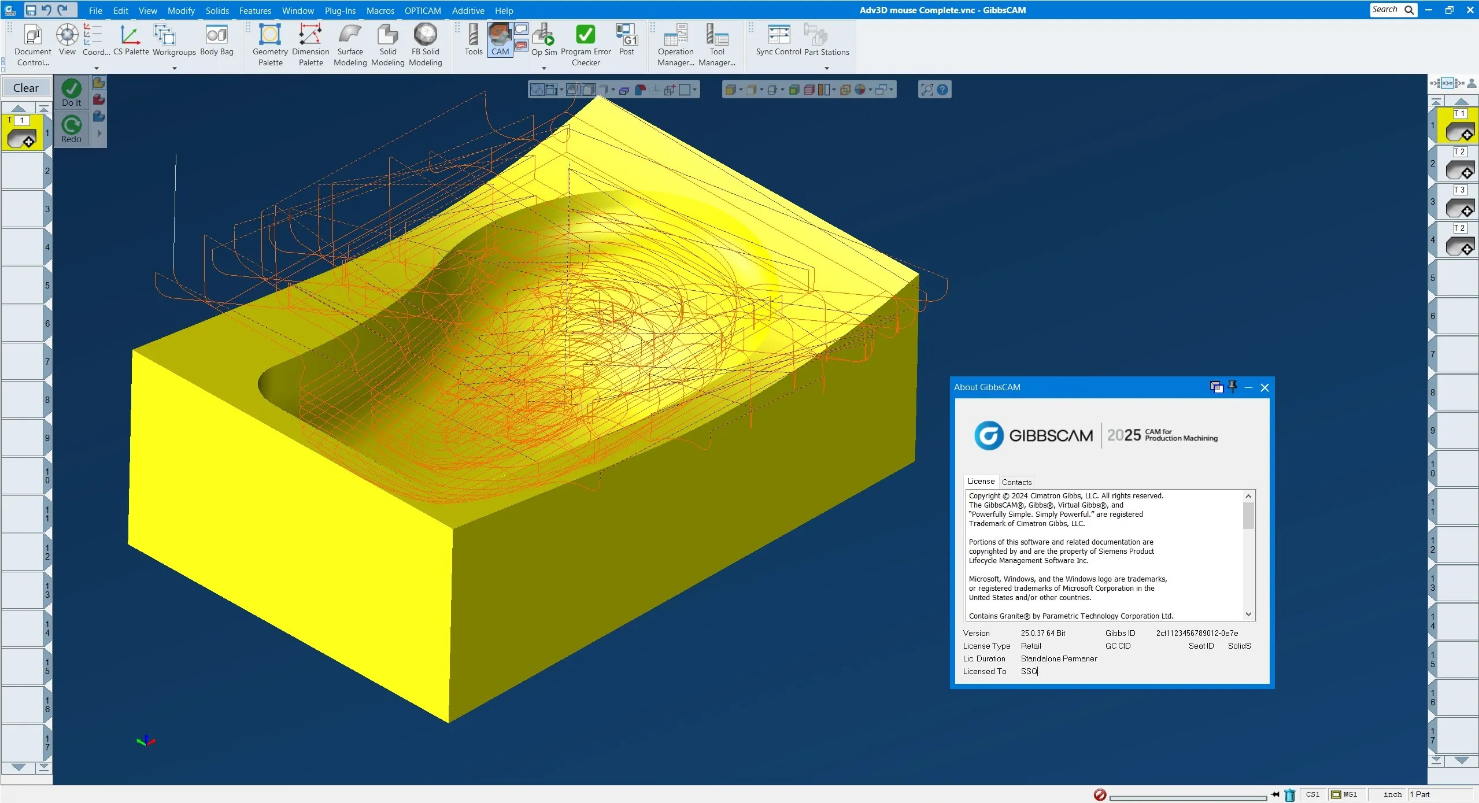Image resolution: width=1479 pixels, height=803 pixels.
Task: Open the Plug-Ins menu
Action: coord(340,10)
